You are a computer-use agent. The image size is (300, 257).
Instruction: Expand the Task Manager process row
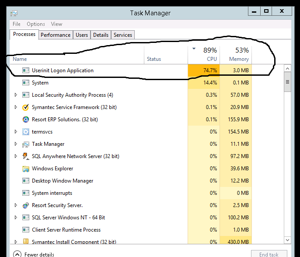point(16,144)
